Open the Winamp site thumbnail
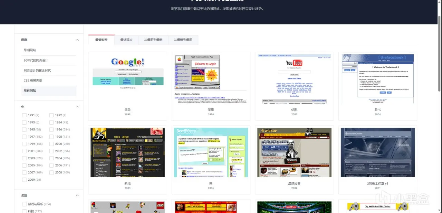442x213 pixels. point(295,152)
